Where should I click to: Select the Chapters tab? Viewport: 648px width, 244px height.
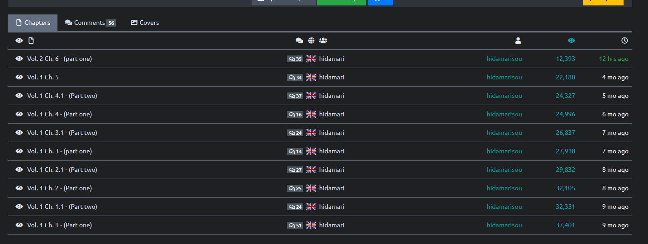pyautogui.click(x=33, y=23)
